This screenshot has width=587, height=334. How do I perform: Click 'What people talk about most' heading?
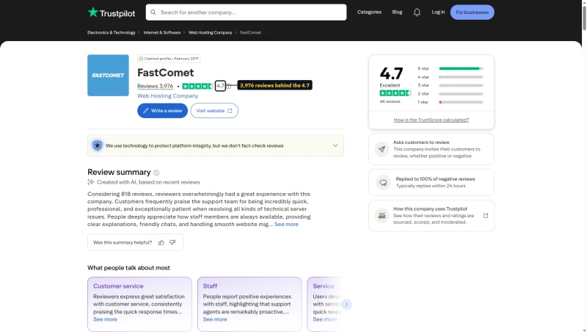[x=129, y=268]
